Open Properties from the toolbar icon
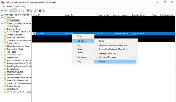The width and height of the screenshot is (176, 102). [x=31, y=10]
